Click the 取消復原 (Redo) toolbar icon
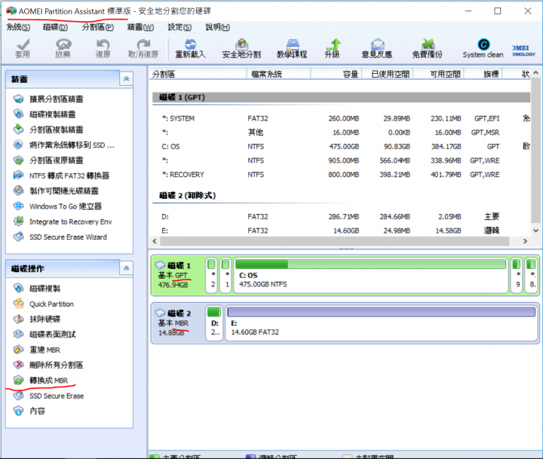The width and height of the screenshot is (543, 459). click(143, 48)
